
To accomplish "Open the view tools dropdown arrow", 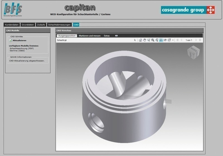I will (173, 40).
